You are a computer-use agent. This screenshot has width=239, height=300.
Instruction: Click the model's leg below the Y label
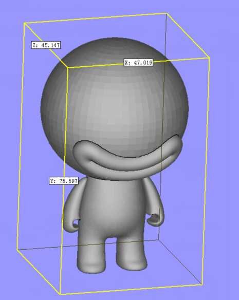[91, 256]
